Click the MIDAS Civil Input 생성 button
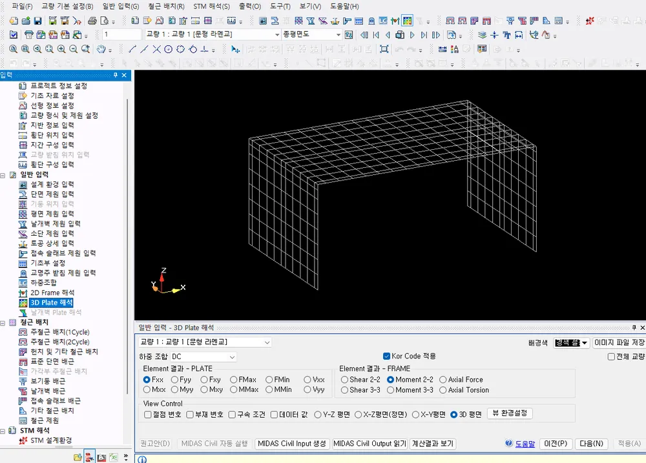Image resolution: width=646 pixels, height=463 pixels. (292, 444)
